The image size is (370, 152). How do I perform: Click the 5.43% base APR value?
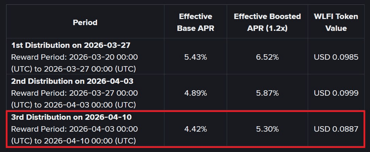(195, 57)
